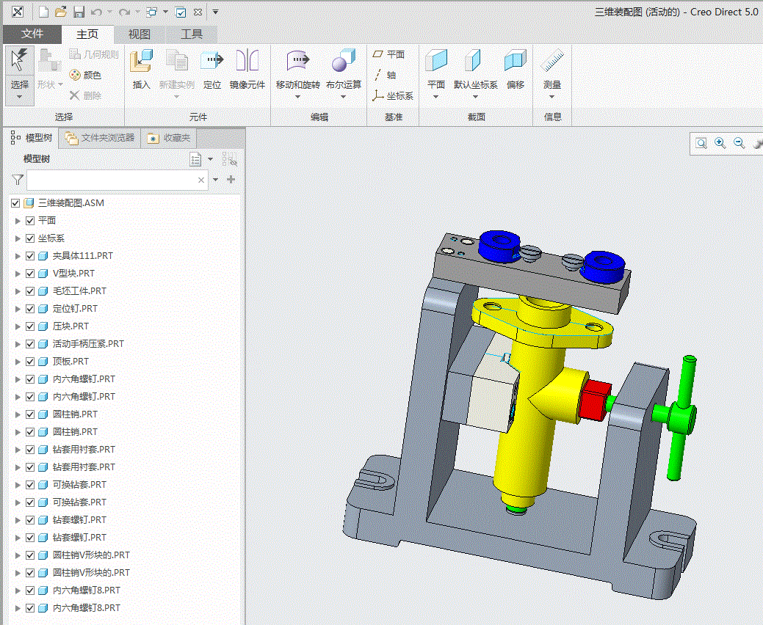Open file using the folder icon

(61, 12)
